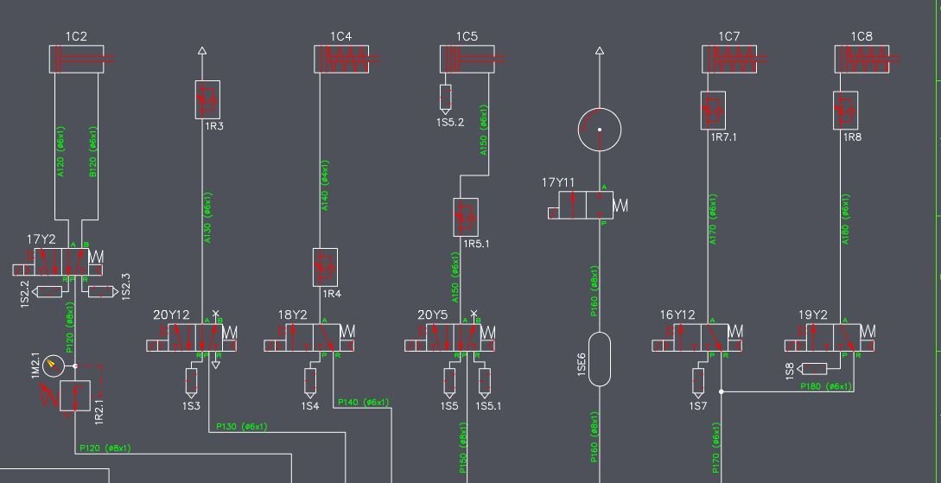Click the 1C2 cylinder name text
The image size is (941, 483).
(x=76, y=36)
